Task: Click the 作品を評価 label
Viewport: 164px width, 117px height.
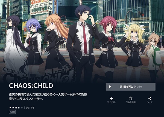Action: [131, 102]
